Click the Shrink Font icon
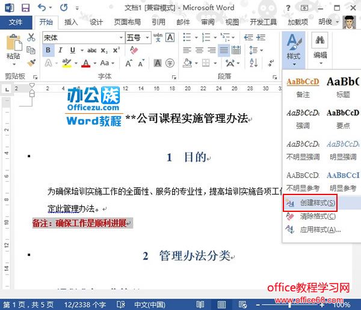Viewport: 361px width, 310px height. click(x=141, y=63)
